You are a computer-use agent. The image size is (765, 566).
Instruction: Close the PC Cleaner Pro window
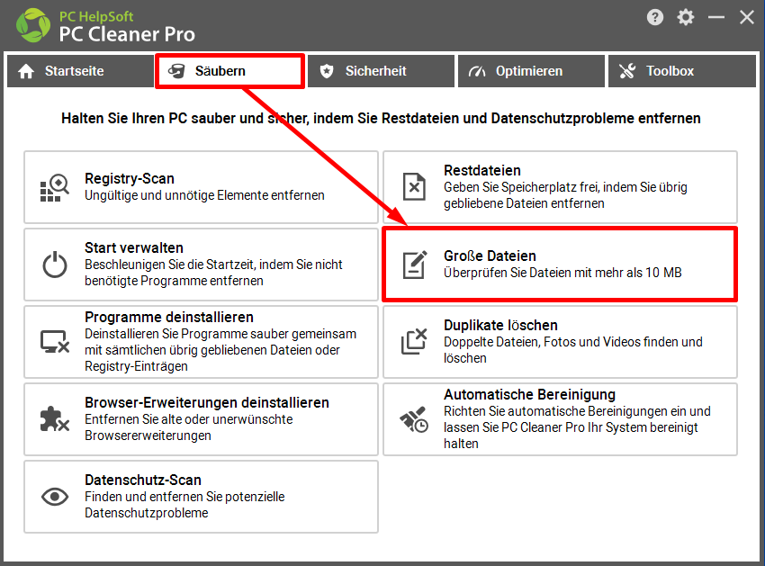click(746, 18)
